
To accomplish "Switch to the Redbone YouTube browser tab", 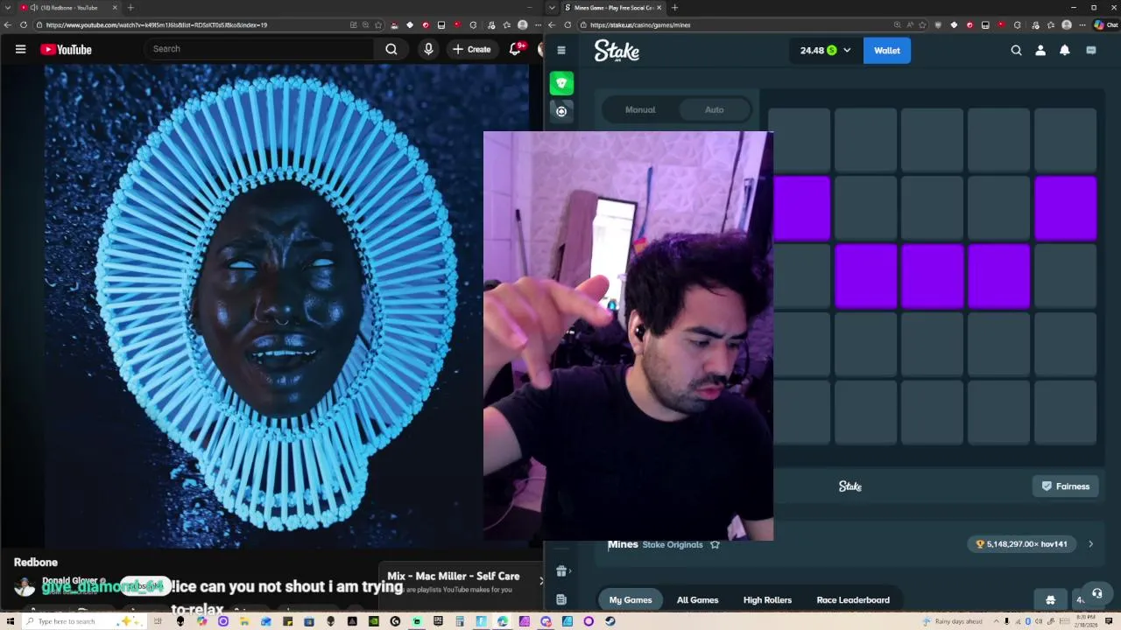I will coord(70,7).
